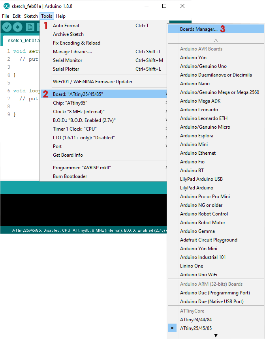Select ATtiny24/44/84 board
The image size is (265, 339).
pyautogui.click(x=216, y=319)
